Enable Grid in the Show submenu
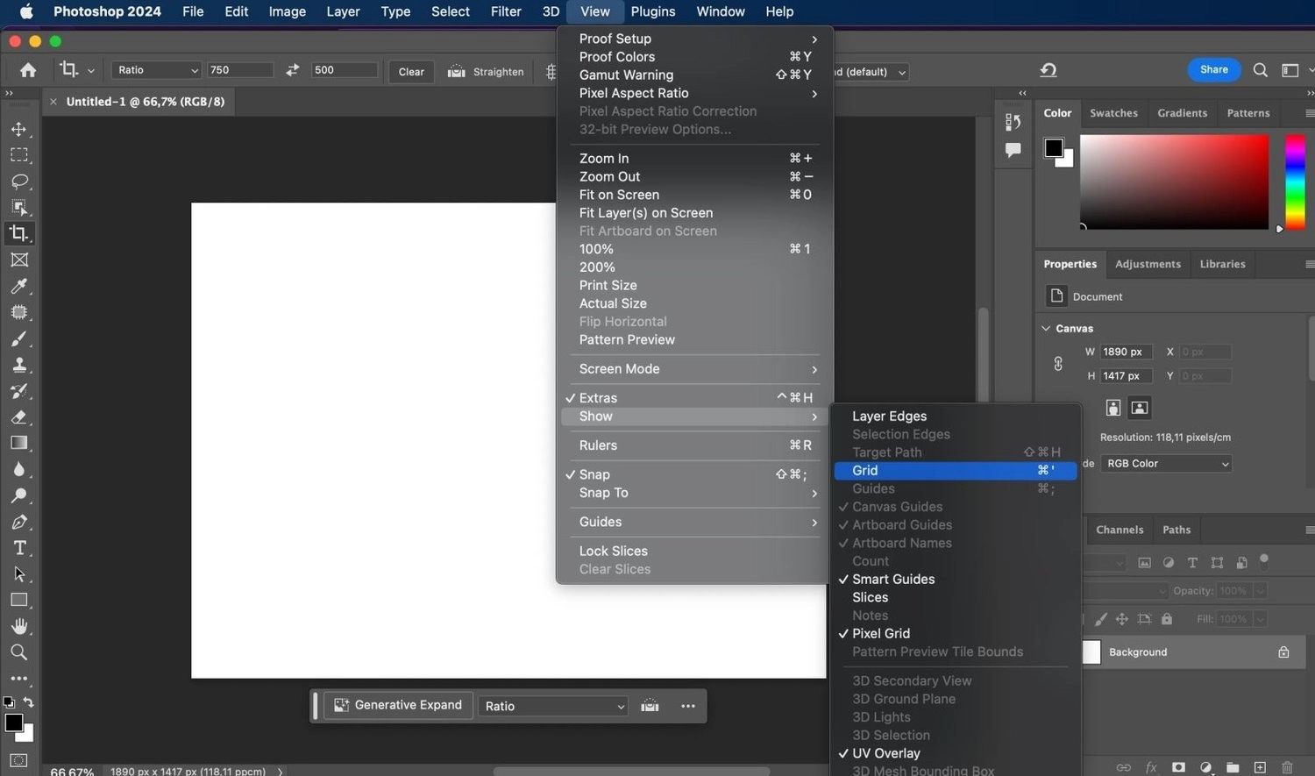Screen dimensions: 1315x776 (x=955, y=471)
